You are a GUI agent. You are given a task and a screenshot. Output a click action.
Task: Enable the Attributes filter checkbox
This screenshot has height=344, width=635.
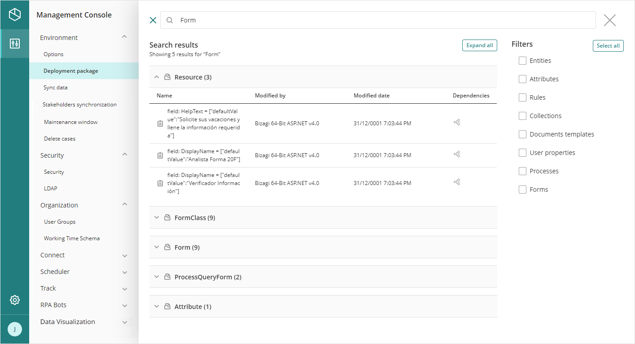click(522, 79)
